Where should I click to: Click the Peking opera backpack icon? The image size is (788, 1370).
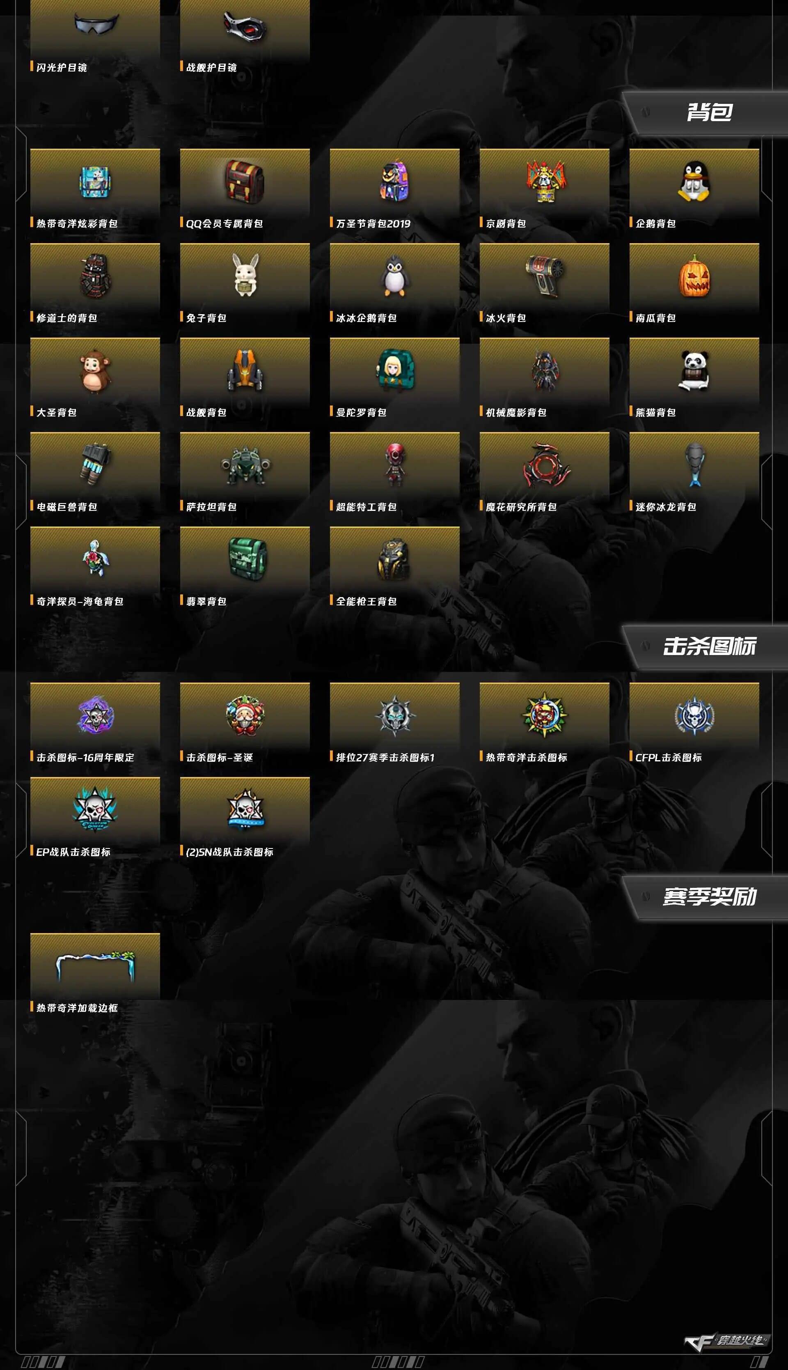[x=545, y=182]
